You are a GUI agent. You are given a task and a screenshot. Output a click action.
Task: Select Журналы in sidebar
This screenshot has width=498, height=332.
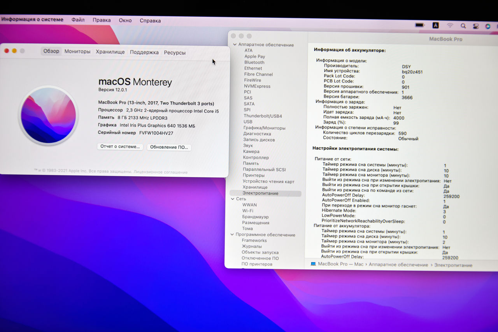[252, 246]
